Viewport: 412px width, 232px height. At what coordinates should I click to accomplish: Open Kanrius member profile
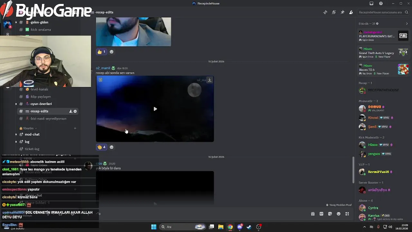[x=383, y=217]
